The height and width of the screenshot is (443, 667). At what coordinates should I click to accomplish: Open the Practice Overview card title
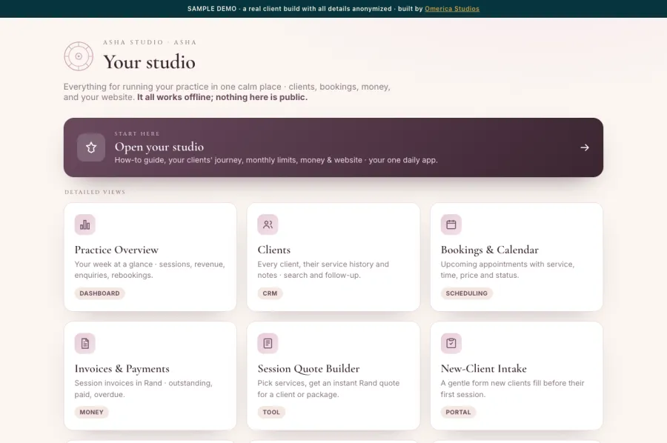click(x=116, y=250)
